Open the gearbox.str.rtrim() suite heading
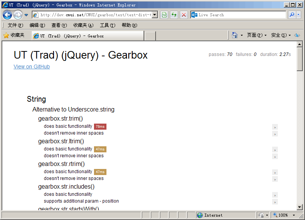The width and height of the screenshot is (305, 220). pos(62,164)
